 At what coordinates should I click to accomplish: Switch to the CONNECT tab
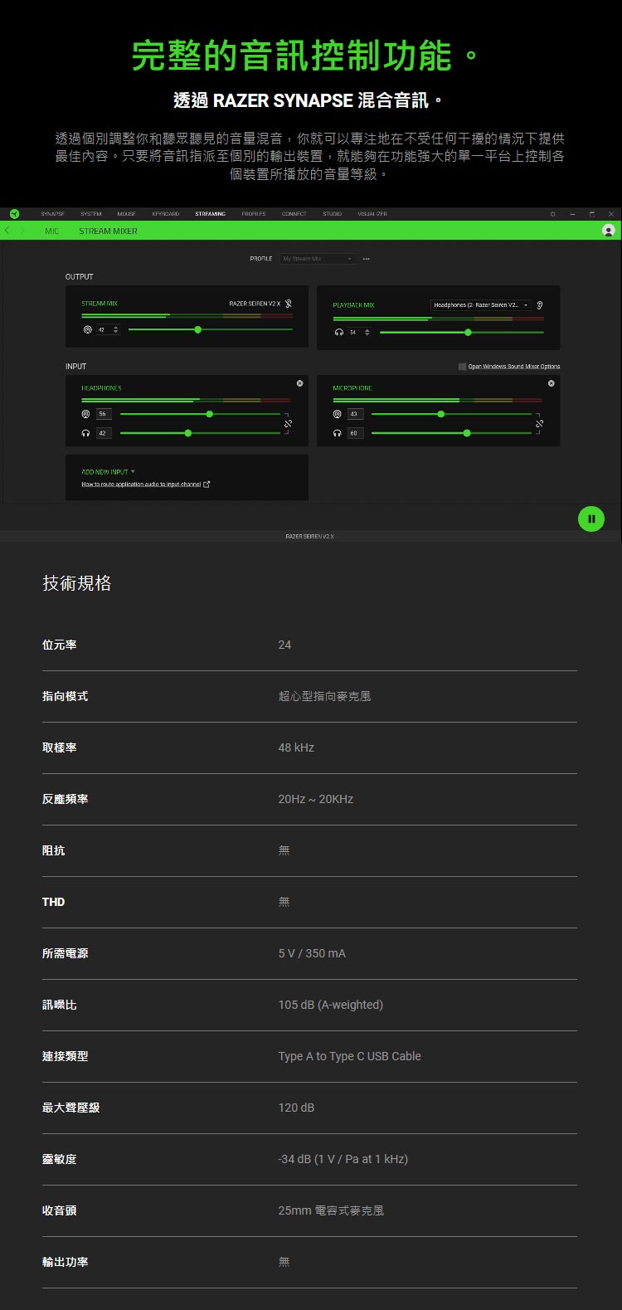tap(294, 214)
